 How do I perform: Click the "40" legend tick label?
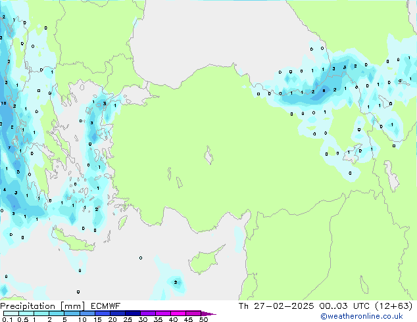click(173, 319)
